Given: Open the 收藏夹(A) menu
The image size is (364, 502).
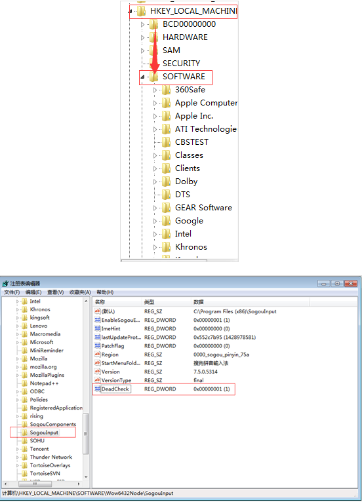Looking at the screenshot, I should pyautogui.click(x=80, y=292).
